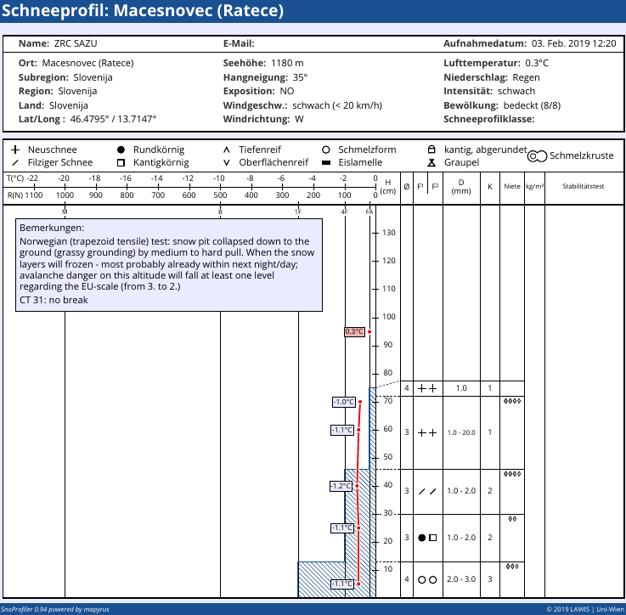Click the Windgeschw. value schwach (< 20 km/h)

point(337,105)
